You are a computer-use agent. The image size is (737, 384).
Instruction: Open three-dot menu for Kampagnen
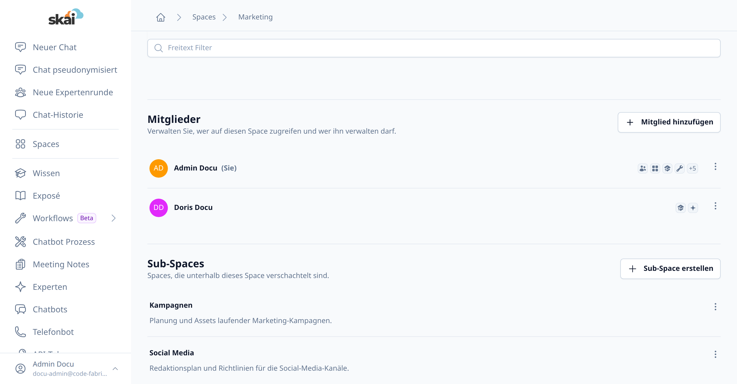pos(715,307)
